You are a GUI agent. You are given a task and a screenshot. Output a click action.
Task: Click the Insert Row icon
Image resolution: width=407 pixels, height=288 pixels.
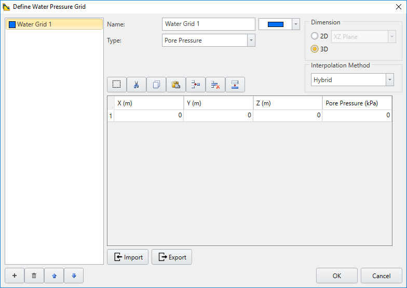coord(195,85)
